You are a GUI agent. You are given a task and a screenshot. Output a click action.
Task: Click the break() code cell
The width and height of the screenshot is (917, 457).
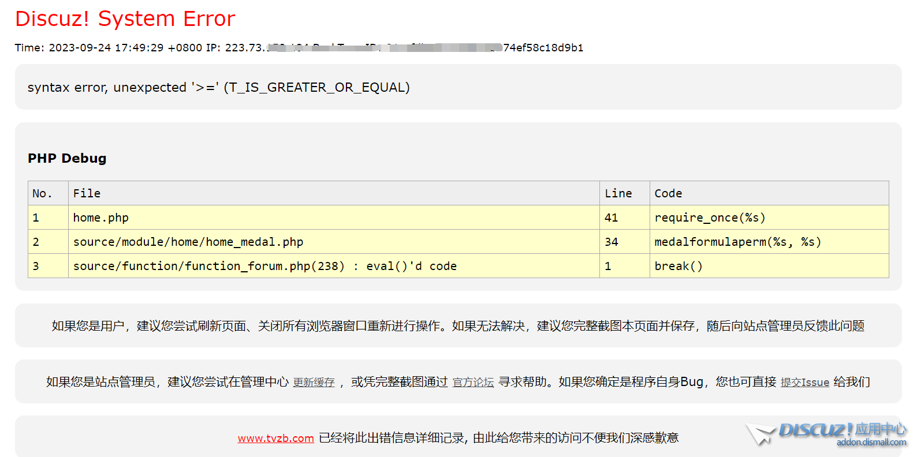click(x=769, y=266)
